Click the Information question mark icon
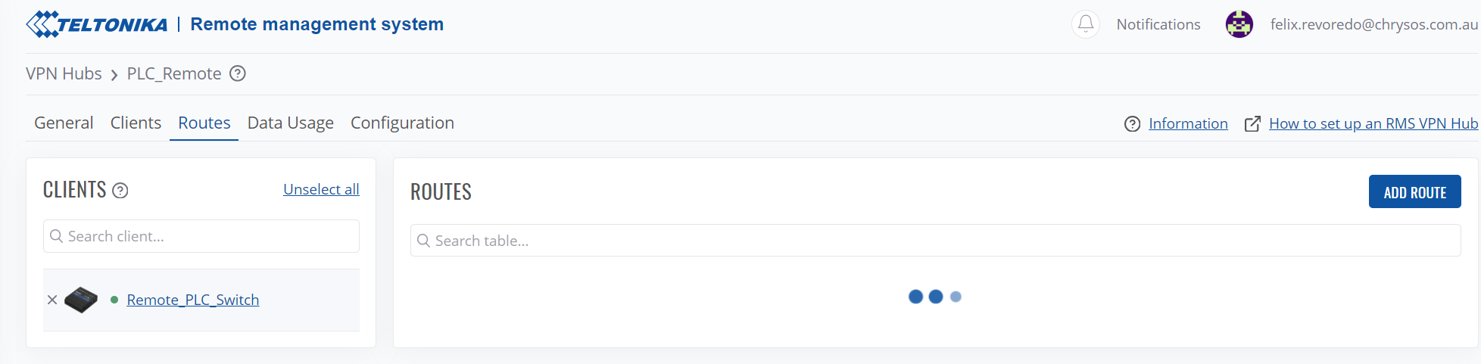This screenshot has width=1481, height=364. coord(1132,124)
